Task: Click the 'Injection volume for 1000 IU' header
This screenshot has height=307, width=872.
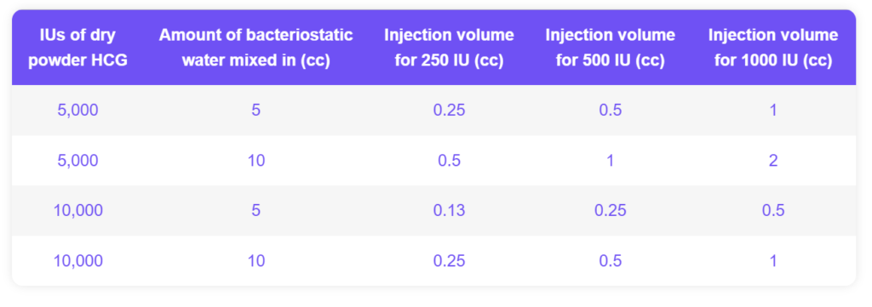Action: tap(773, 48)
